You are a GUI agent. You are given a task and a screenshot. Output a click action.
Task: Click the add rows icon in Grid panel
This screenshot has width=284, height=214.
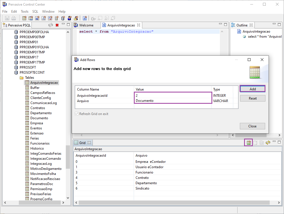pyautogui.click(x=249, y=143)
